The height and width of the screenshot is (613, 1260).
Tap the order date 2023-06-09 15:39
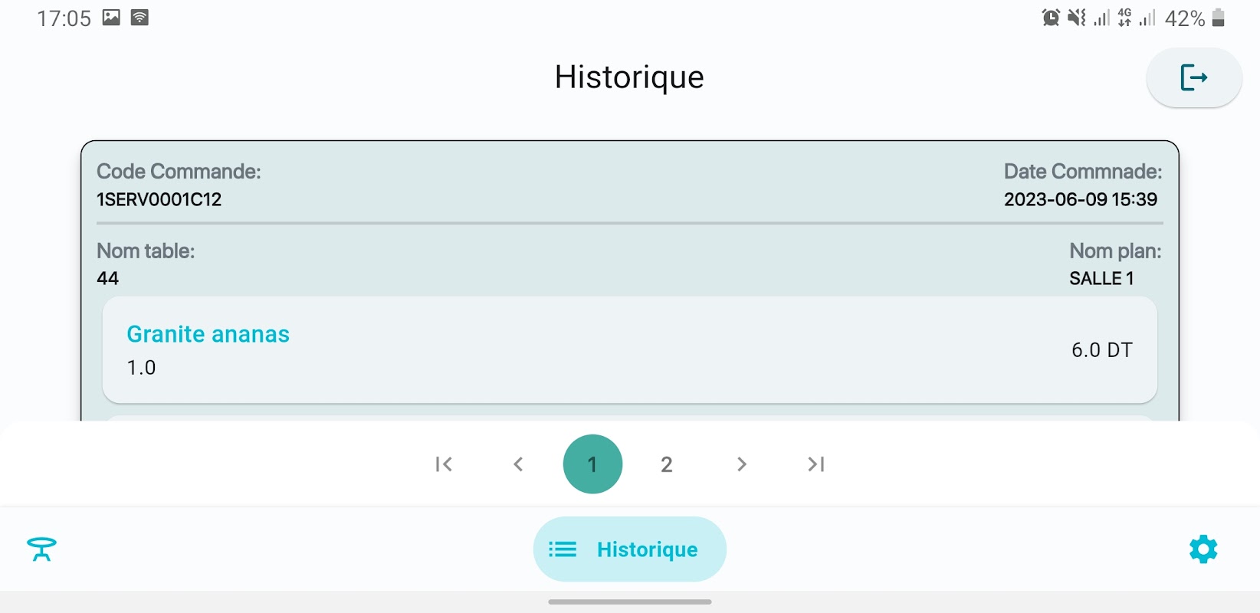1080,200
